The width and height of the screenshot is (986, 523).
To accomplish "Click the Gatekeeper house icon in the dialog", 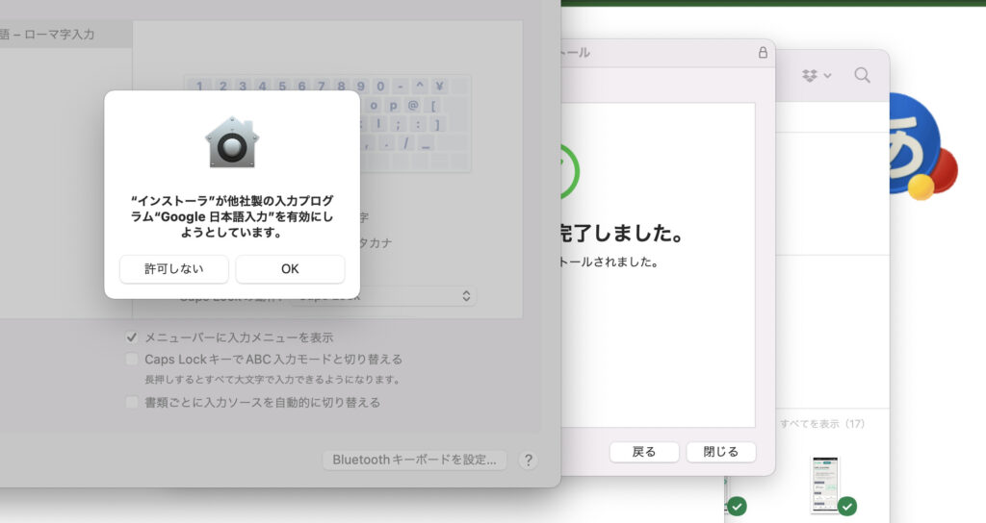I will (232, 142).
